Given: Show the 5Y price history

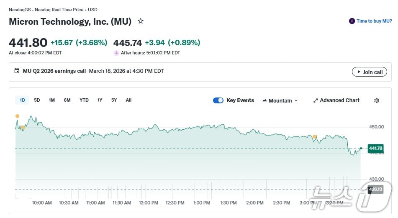Looking at the screenshot, I should pos(114,100).
